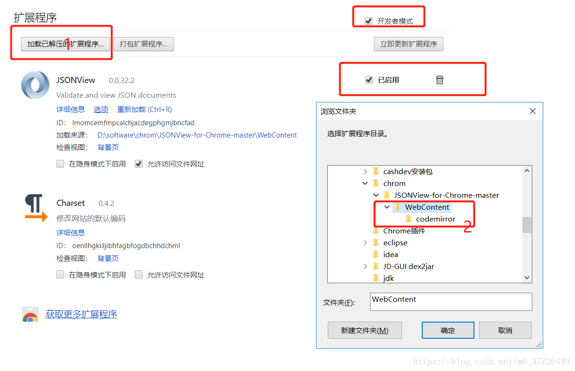Delete JSONView via the trash can icon
This screenshot has width=575, height=371.
click(440, 80)
